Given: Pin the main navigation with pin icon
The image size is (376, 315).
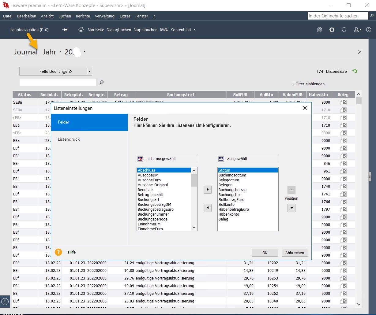Looking at the screenshot, I should coord(65,30).
